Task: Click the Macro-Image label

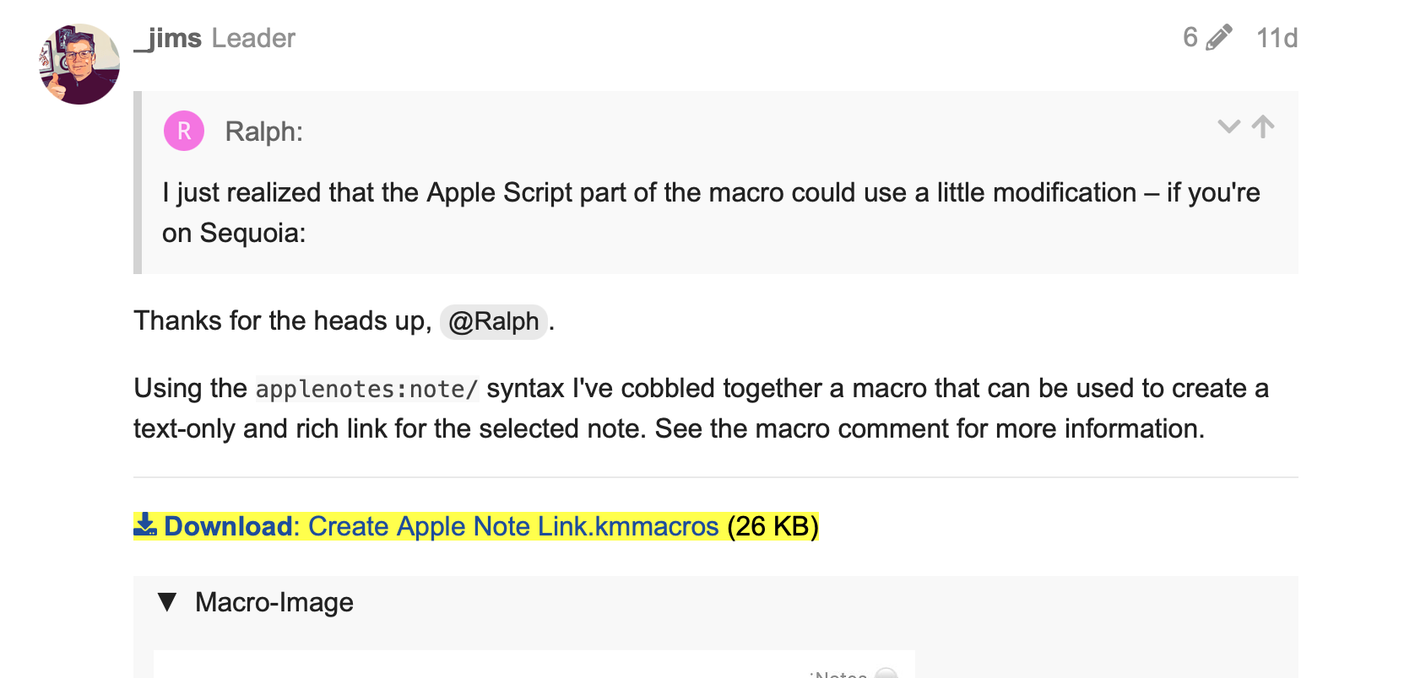Action: pos(274,602)
